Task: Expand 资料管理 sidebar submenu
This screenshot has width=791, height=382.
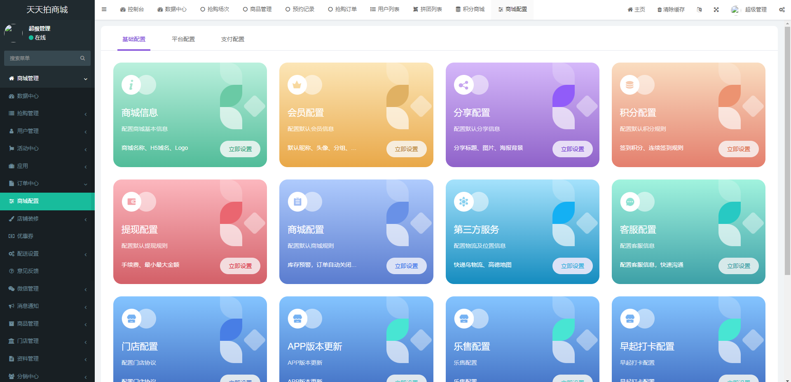Action: (x=47, y=359)
